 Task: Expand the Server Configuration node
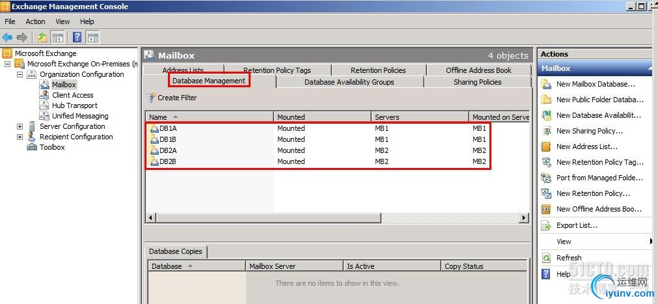pyautogui.click(x=20, y=126)
